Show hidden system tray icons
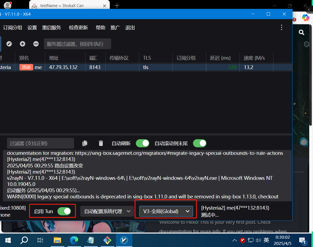Image resolution: width=313 pixels, height=247 pixels. [235, 240]
